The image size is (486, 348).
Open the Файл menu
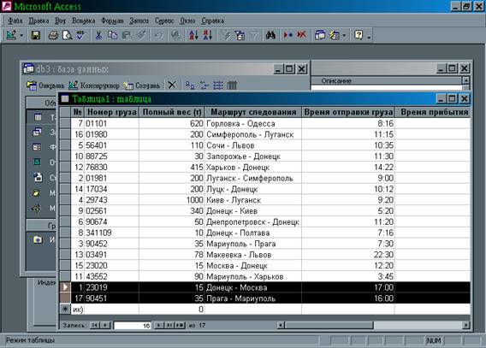coord(15,21)
